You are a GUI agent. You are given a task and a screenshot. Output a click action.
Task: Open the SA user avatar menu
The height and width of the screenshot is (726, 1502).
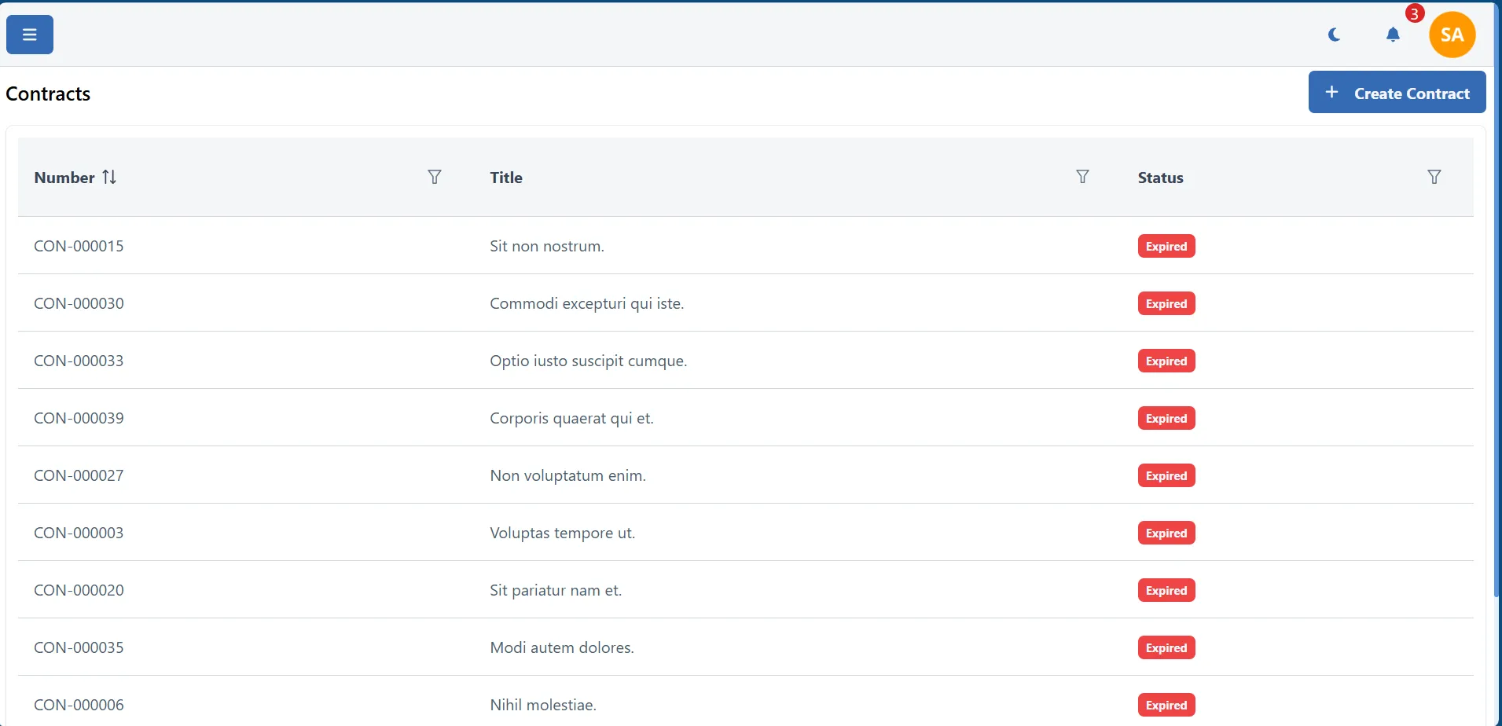pos(1452,35)
